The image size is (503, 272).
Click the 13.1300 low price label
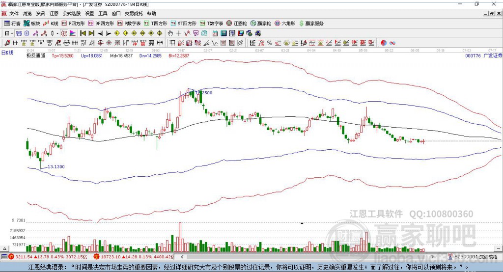pos(56,167)
